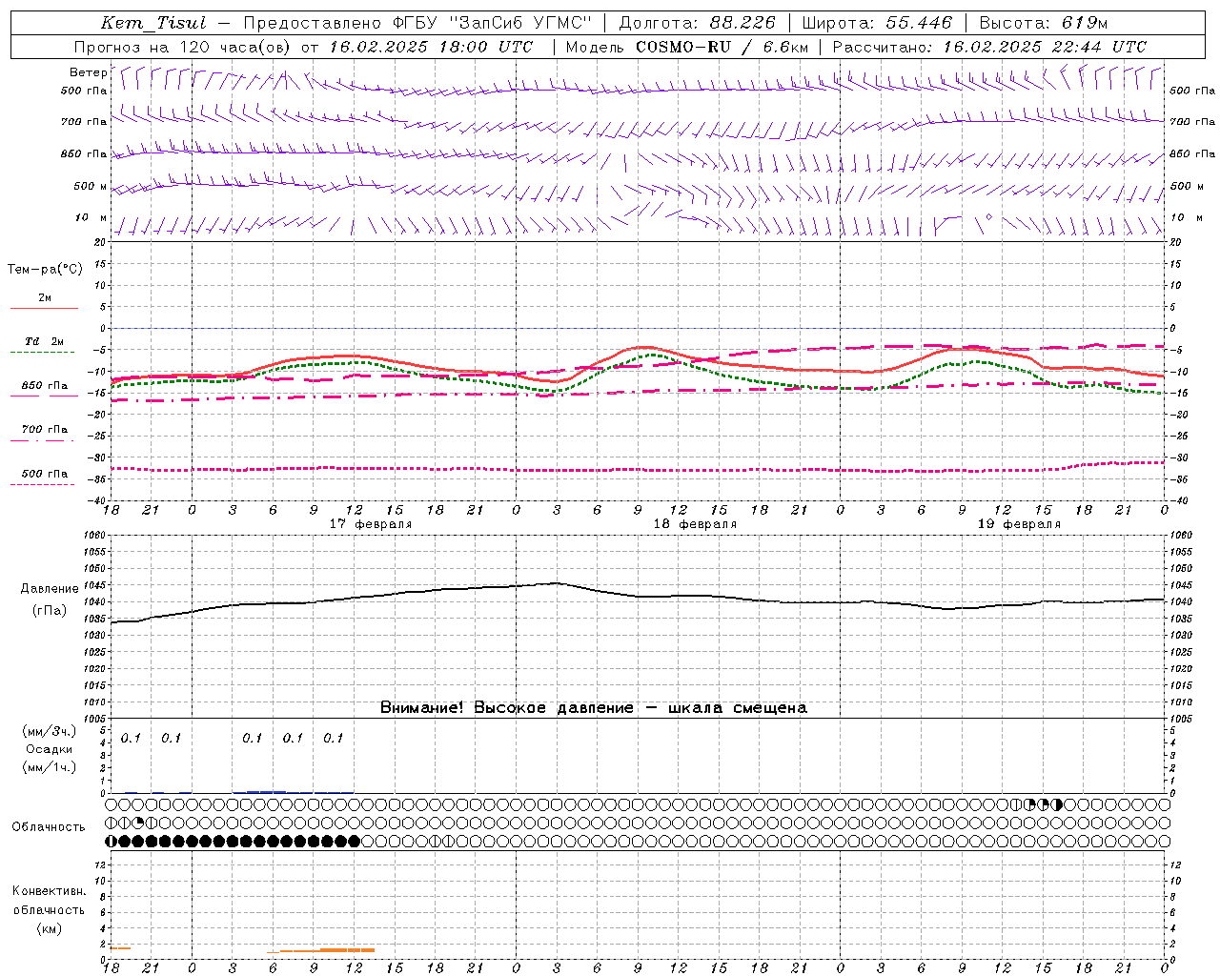This screenshot has height=976, width=1220.
Task: Select the model name COSMO-RU / 6.6км
Action: coord(722,47)
